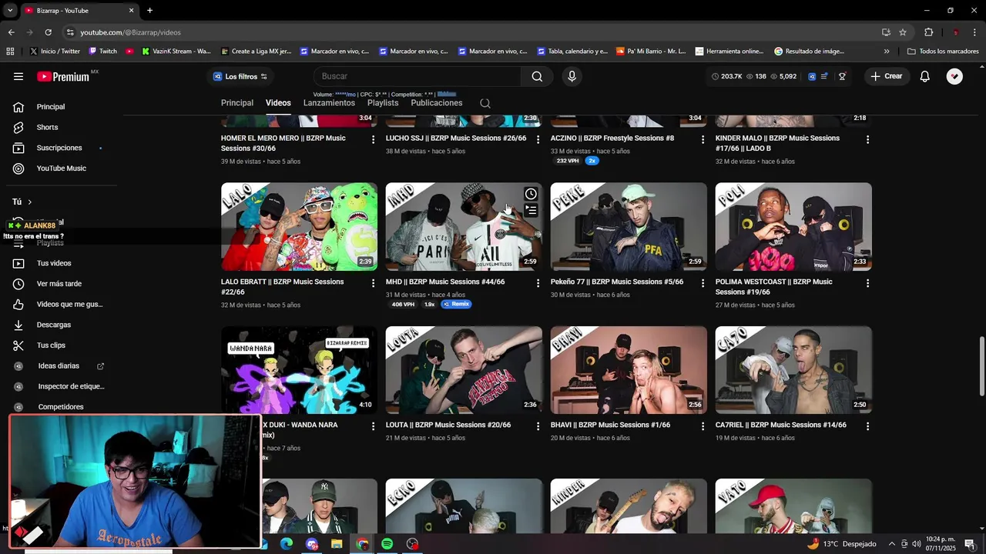Screen dimensions: 986x554
Task: Open YouTube Music link
Action: 62,169
